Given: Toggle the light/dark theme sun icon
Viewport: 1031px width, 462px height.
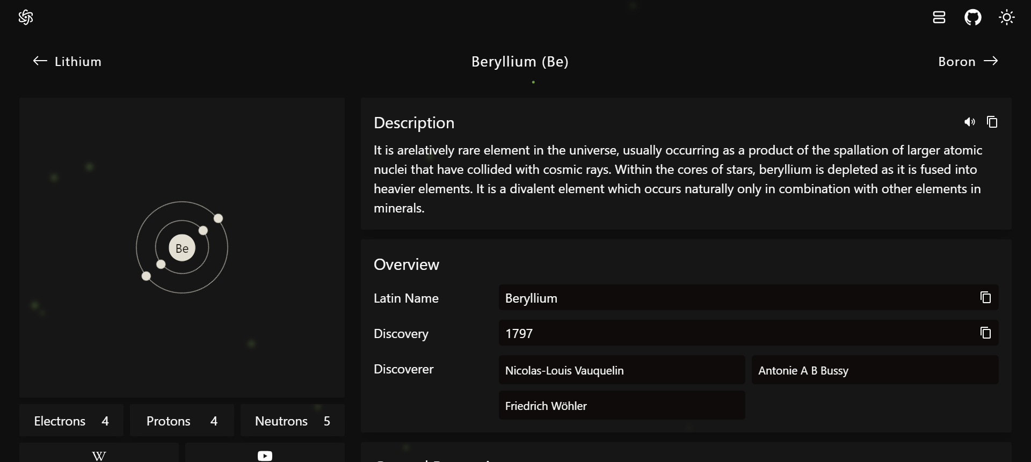Looking at the screenshot, I should coord(1006,18).
